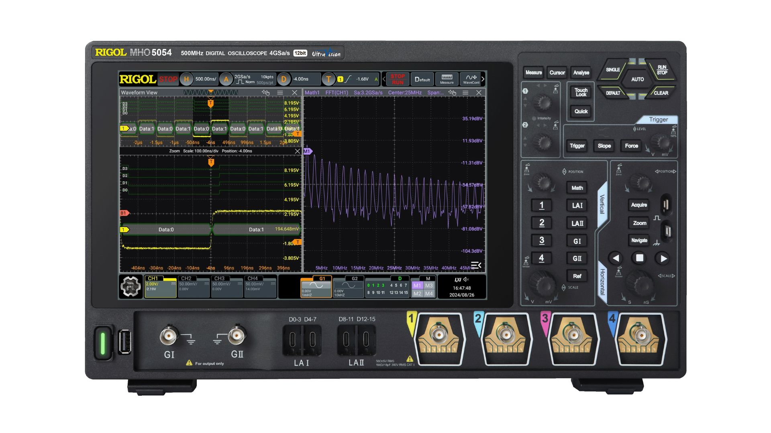Click the LXI network status icon
The image size is (771, 433).
tap(458, 279)
